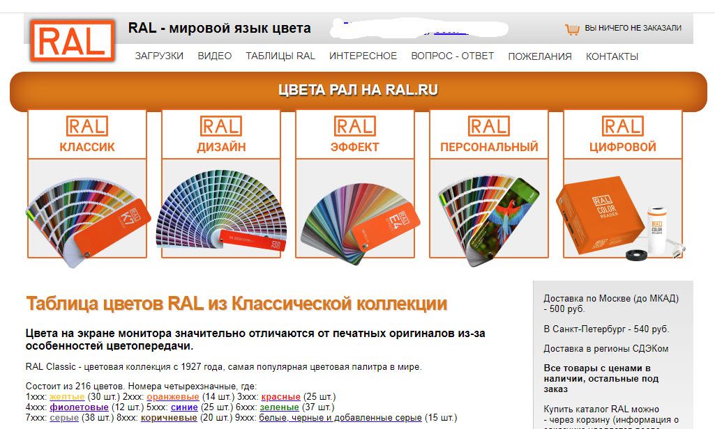The height and width of the screenshot is (429, 715).
Task: Click the Дизайн card title
Action: (221, 147)
